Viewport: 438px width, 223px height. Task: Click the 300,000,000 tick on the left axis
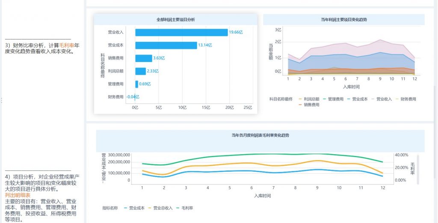(x=119, y=155)
